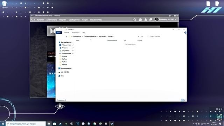Open the notifications bell in MY.GAMES window
Viewport: 224px width, 126px height.
(146, 20)
